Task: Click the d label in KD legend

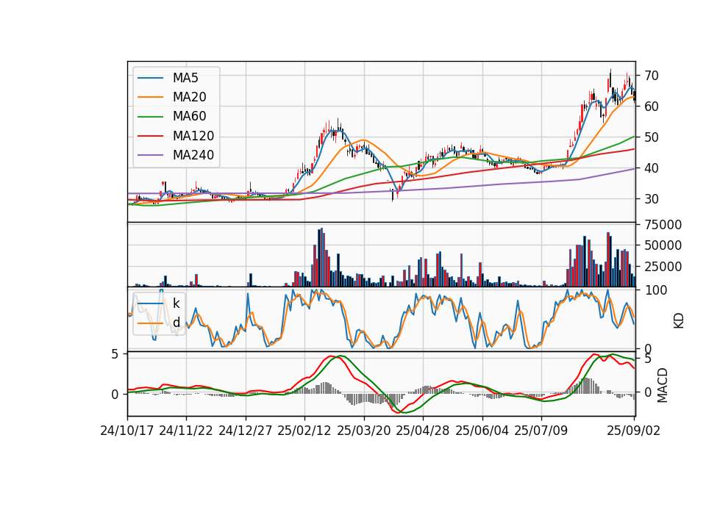Action: pos(176,323)
